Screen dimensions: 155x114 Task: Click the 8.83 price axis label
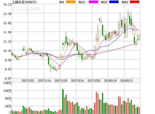pyautogui.click(x=8, y=69)
